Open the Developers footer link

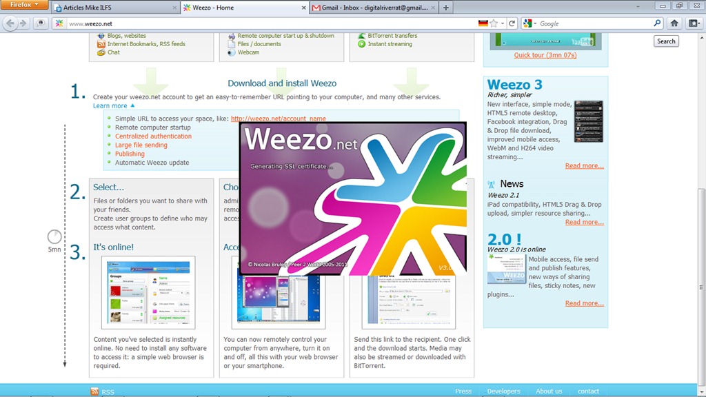pos(503,391)
